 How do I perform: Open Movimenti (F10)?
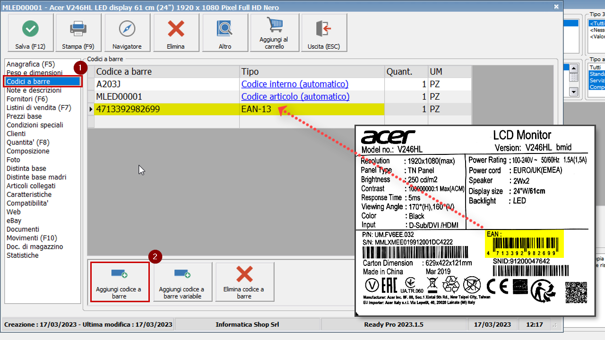click(x=32, y=238)
